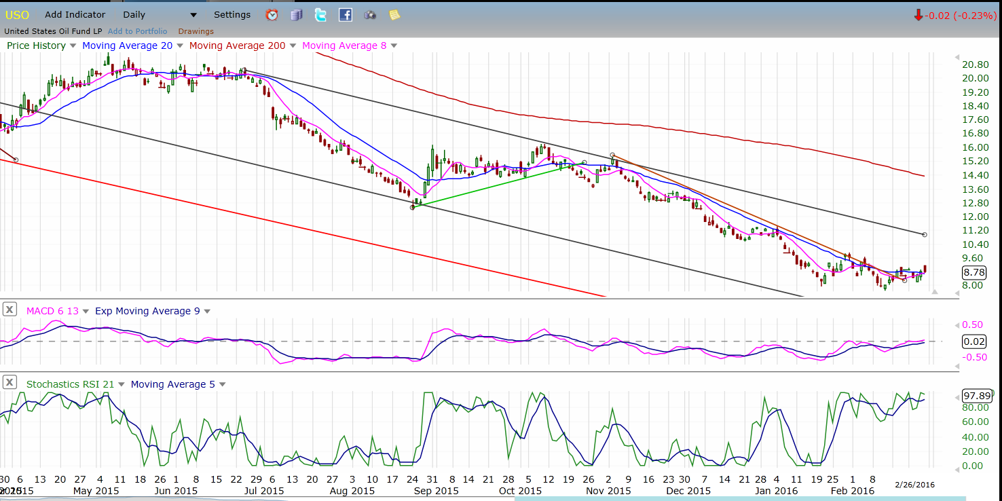Expand the Moving Average 5 options arrow
Viewport: 1002px width, 501px height.
222,385
